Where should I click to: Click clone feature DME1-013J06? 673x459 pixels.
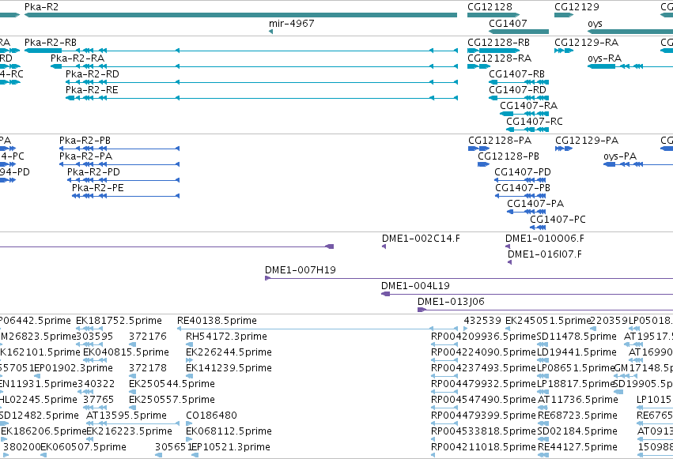pos(545,310)
